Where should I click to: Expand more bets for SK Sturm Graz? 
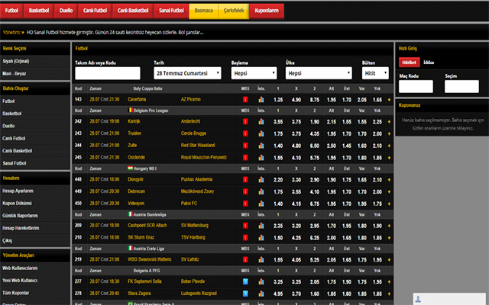[x=388, y=236]
